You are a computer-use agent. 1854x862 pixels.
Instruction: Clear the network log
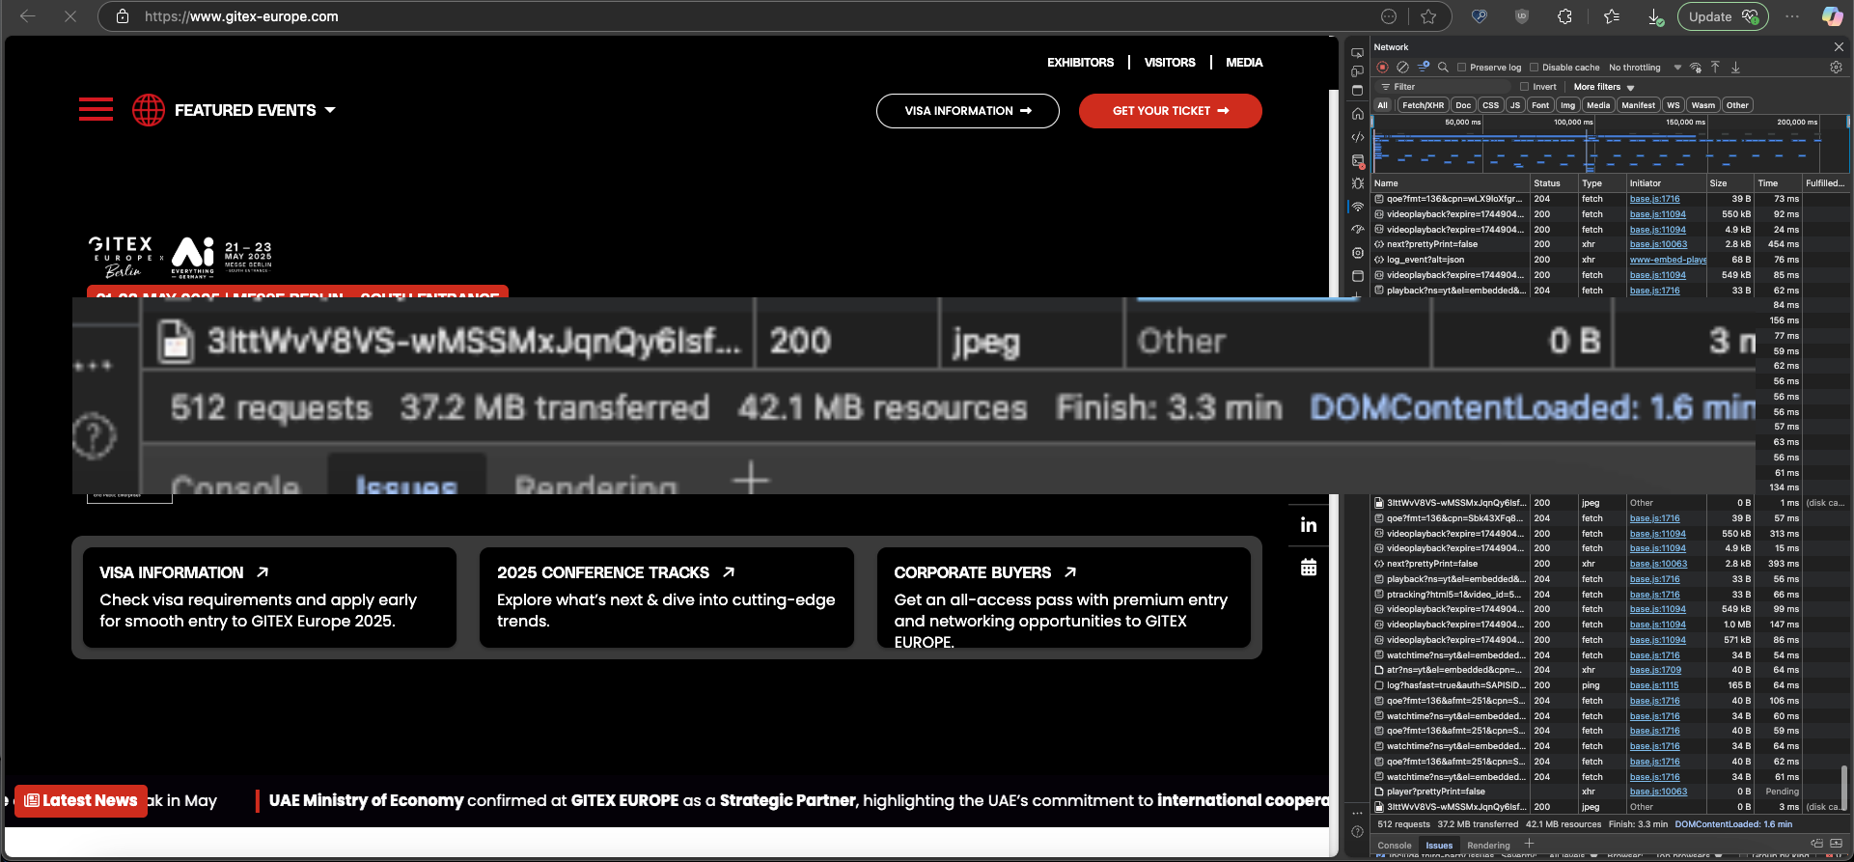pos(1402,68)
